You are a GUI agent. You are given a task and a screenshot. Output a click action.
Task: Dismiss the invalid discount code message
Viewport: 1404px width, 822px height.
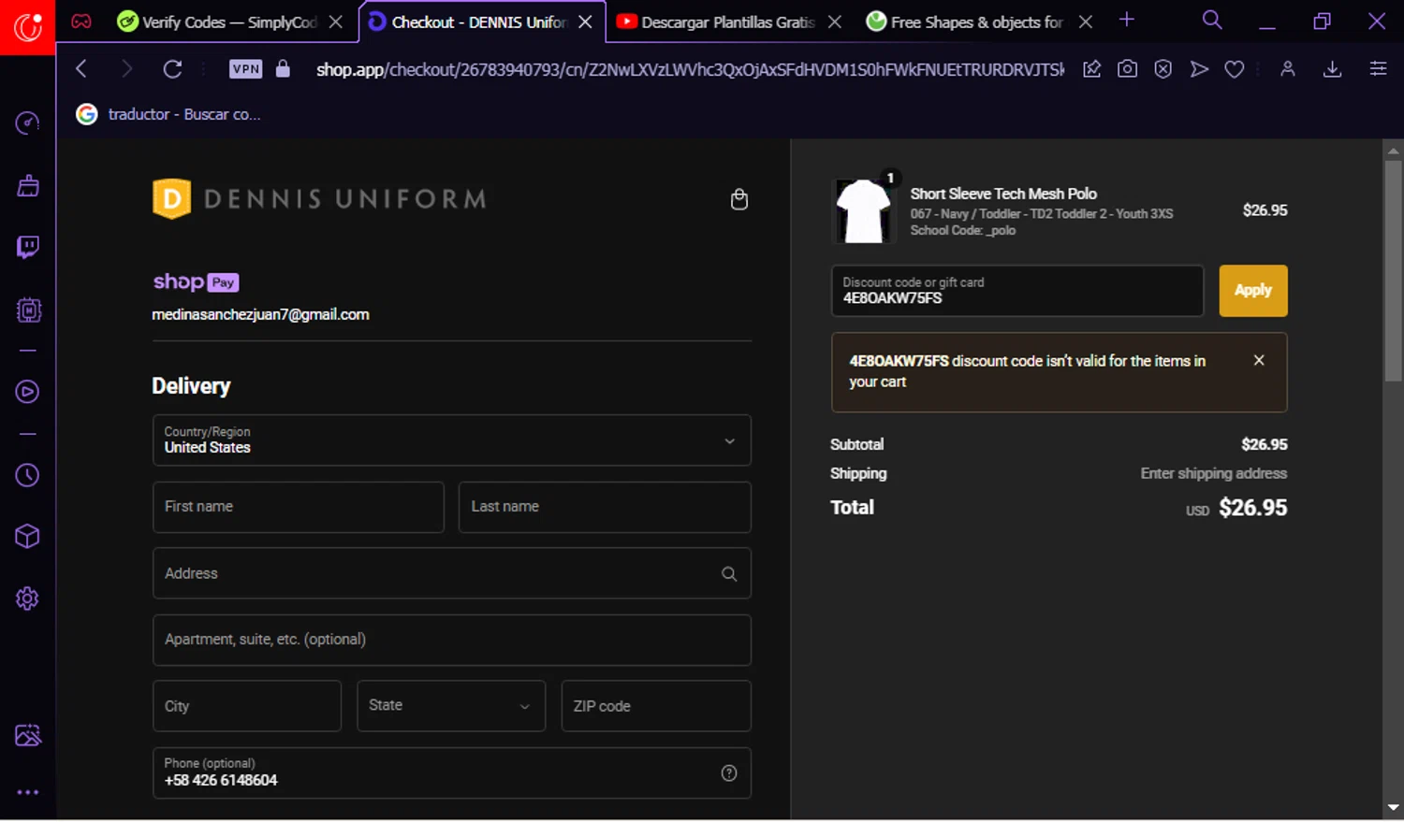[x=1259, y=360]
